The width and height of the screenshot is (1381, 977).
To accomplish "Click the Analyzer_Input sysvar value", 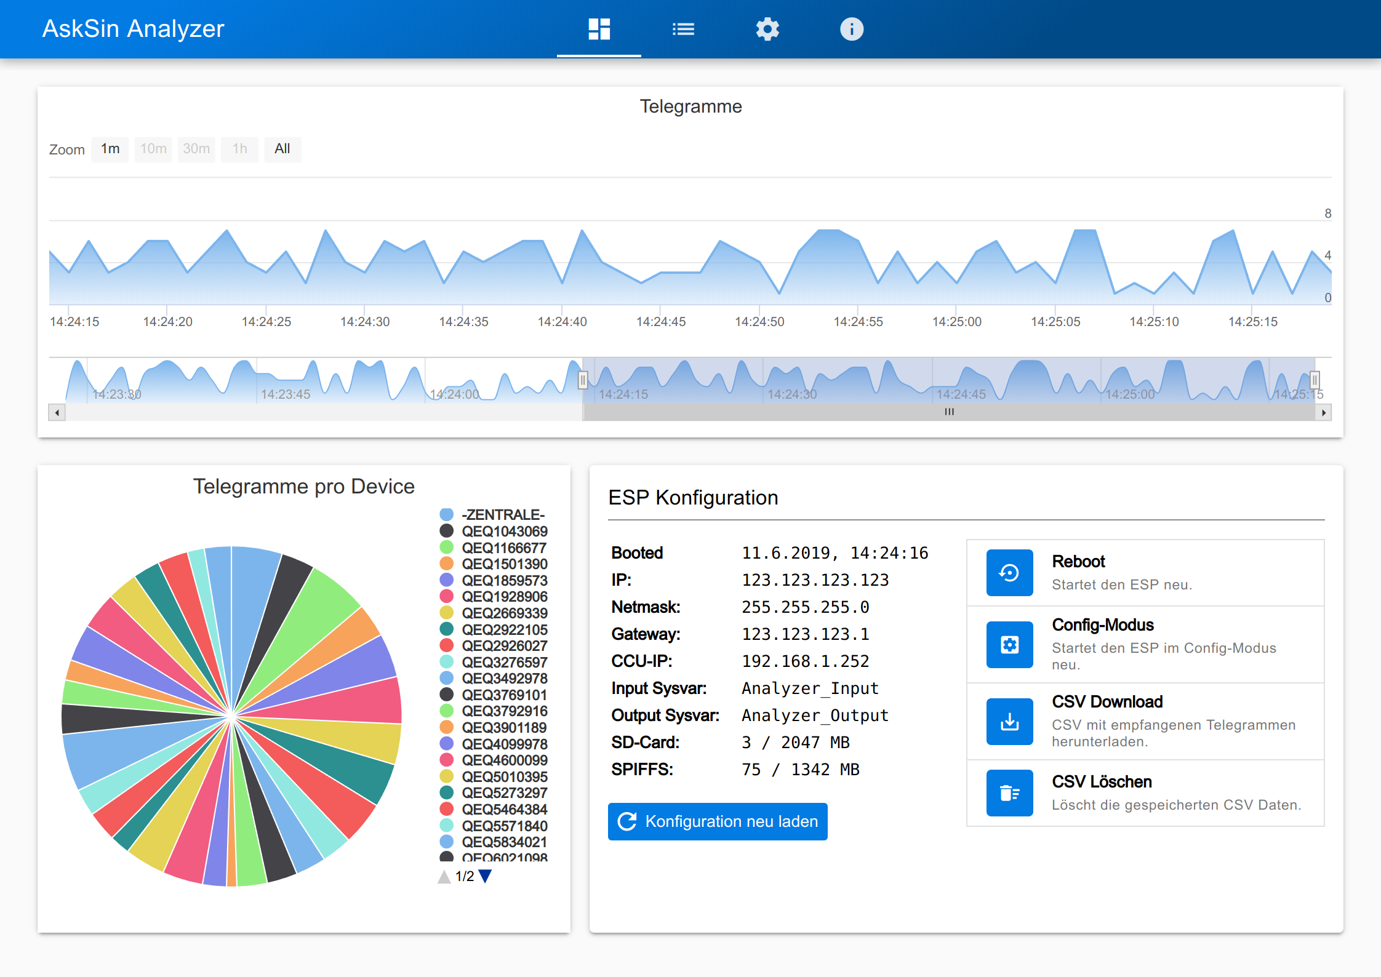I will pos(811,688).
